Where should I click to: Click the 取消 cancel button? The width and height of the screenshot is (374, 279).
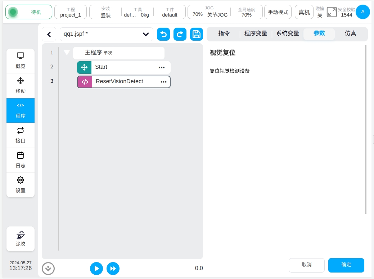click(306, 265)
